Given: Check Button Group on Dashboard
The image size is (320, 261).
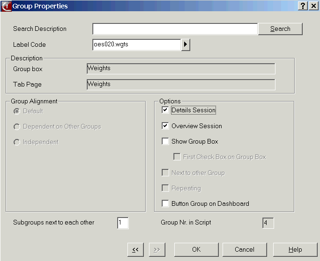Looking at the screenshot, I should 165,203.
